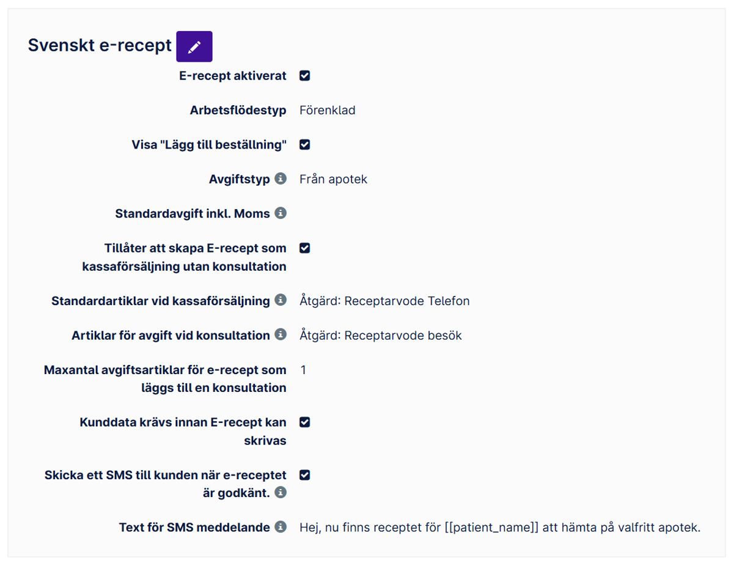
Task: Toggle Kunddata krävs innan E-recept checkbox
Action: coord(305,422)
